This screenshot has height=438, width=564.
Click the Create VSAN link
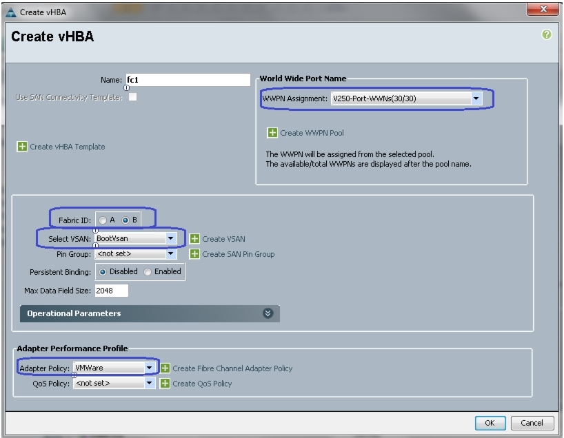pos(223,239)
